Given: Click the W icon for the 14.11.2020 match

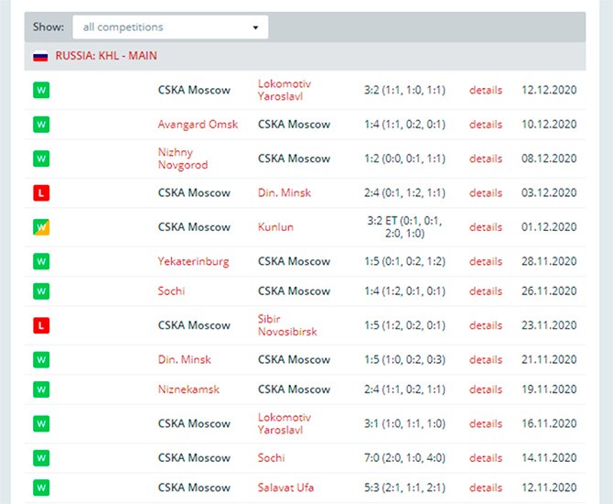Looking at the screenshot, I should pyautogui.click(x=41, y=458).
